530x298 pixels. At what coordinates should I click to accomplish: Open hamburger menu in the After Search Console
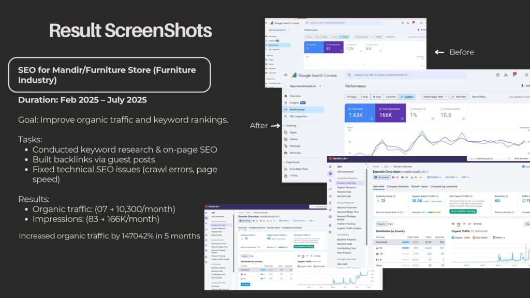click(x=286, y=75)
